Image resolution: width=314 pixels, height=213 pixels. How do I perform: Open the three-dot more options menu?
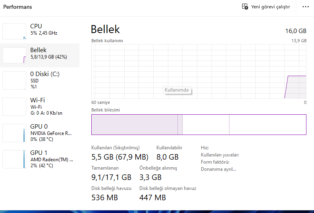[305, 7]
